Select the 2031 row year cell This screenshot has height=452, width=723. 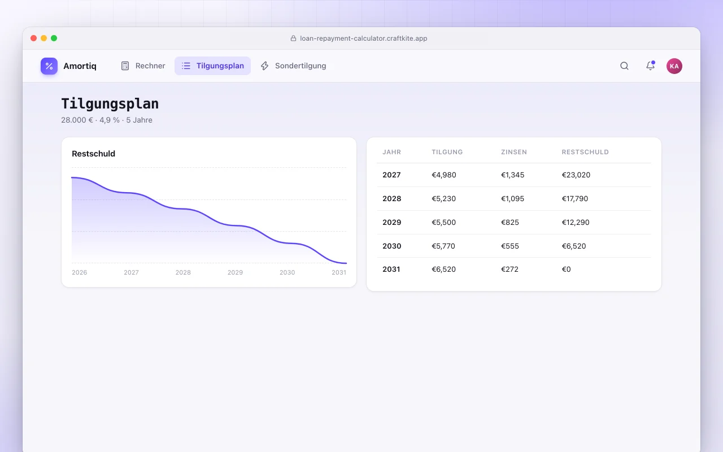[x=391, y=270]
